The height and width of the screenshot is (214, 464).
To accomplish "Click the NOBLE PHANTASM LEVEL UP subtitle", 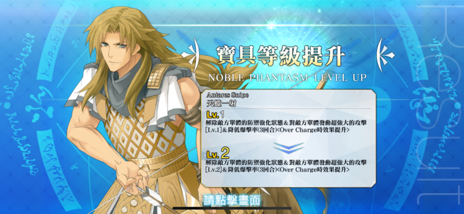I will click(287, 78).
